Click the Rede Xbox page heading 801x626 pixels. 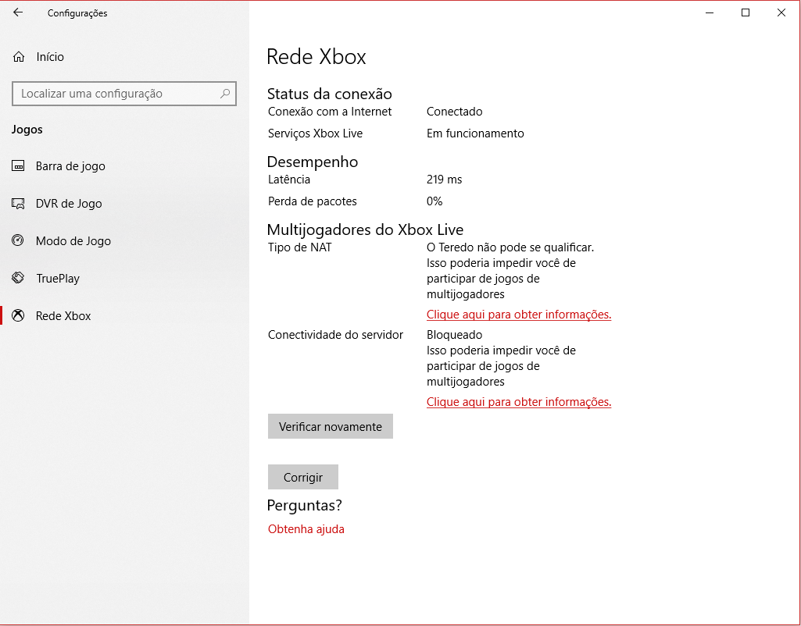tap(316, 57)
